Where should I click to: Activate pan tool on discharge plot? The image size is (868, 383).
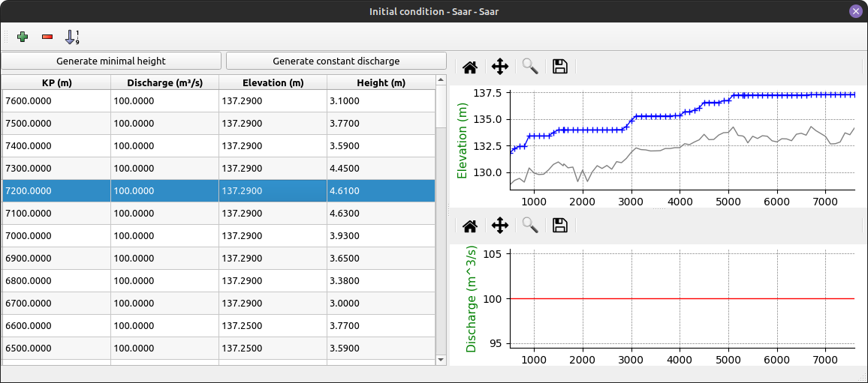499,225
